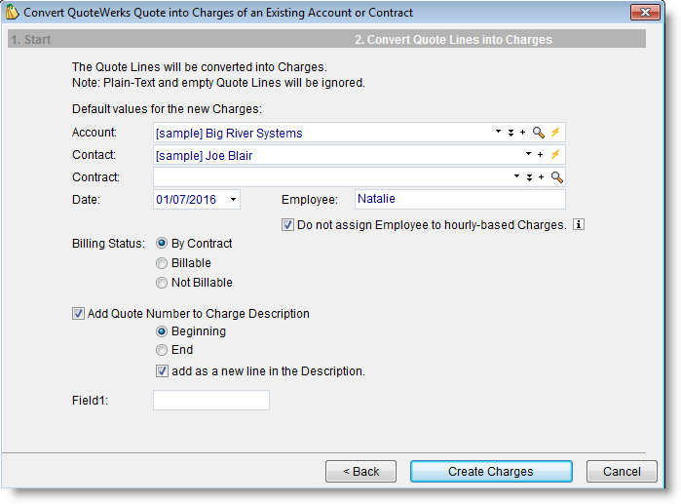The height and width of the screenshot is (504, 681).
Task: Open the Date picker dropdown
Action: click(x=233, y=200)
